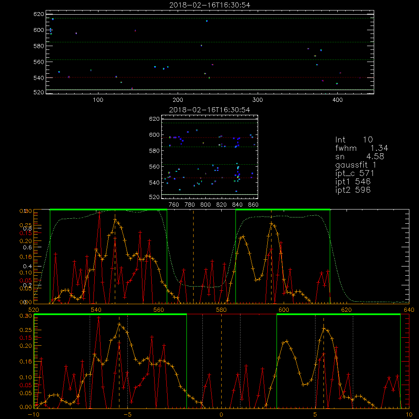This screenshot has width=419, height=419.
Task: Click x-axis label '5' on bottom plot
Action: [316, 415]
